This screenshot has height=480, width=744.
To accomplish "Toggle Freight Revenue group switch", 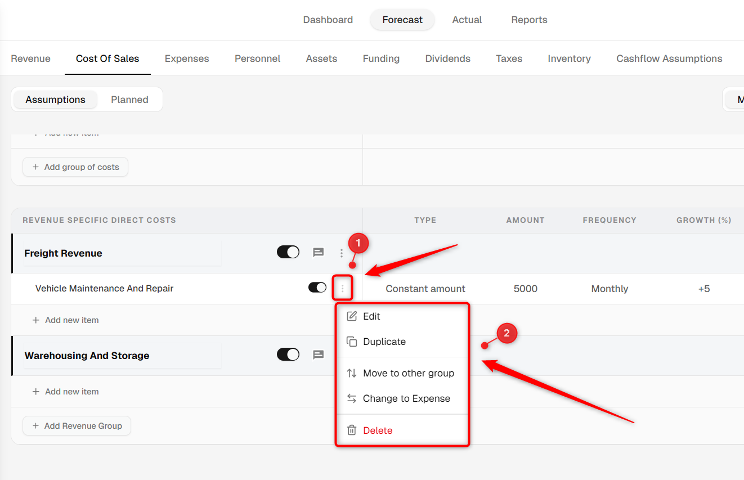I will 288,252.
